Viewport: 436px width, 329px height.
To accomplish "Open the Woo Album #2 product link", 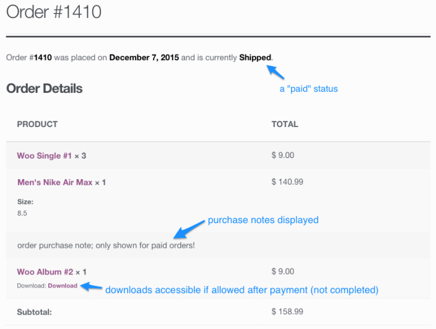I will (x=45, y=272).
